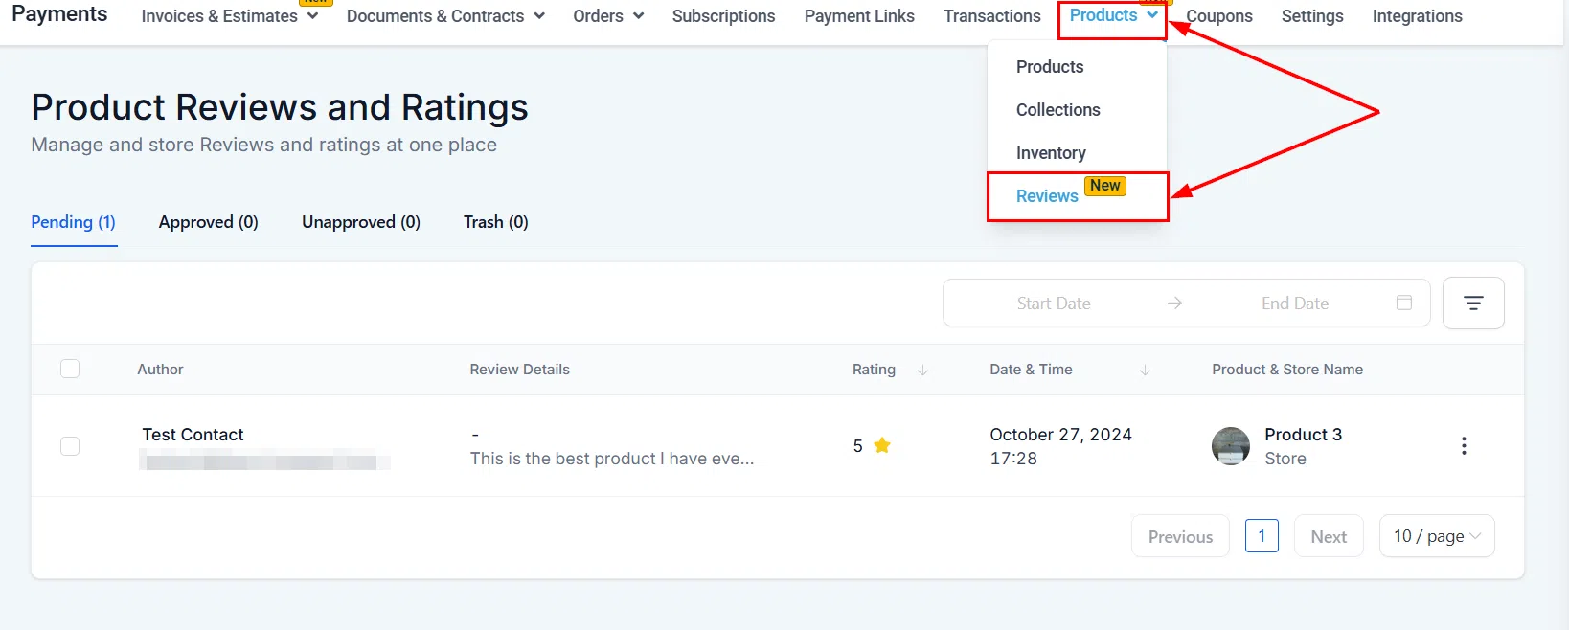Open Settings in top navigation
The image size is (1569, 630).
(1312, 16)
